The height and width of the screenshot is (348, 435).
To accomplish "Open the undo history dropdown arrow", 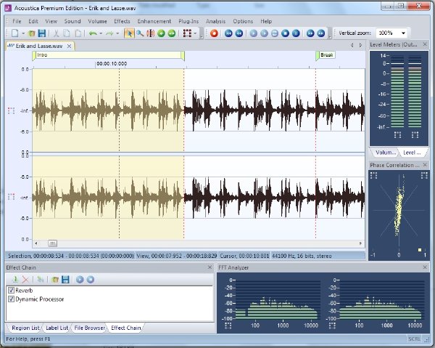I will point(101,33).
